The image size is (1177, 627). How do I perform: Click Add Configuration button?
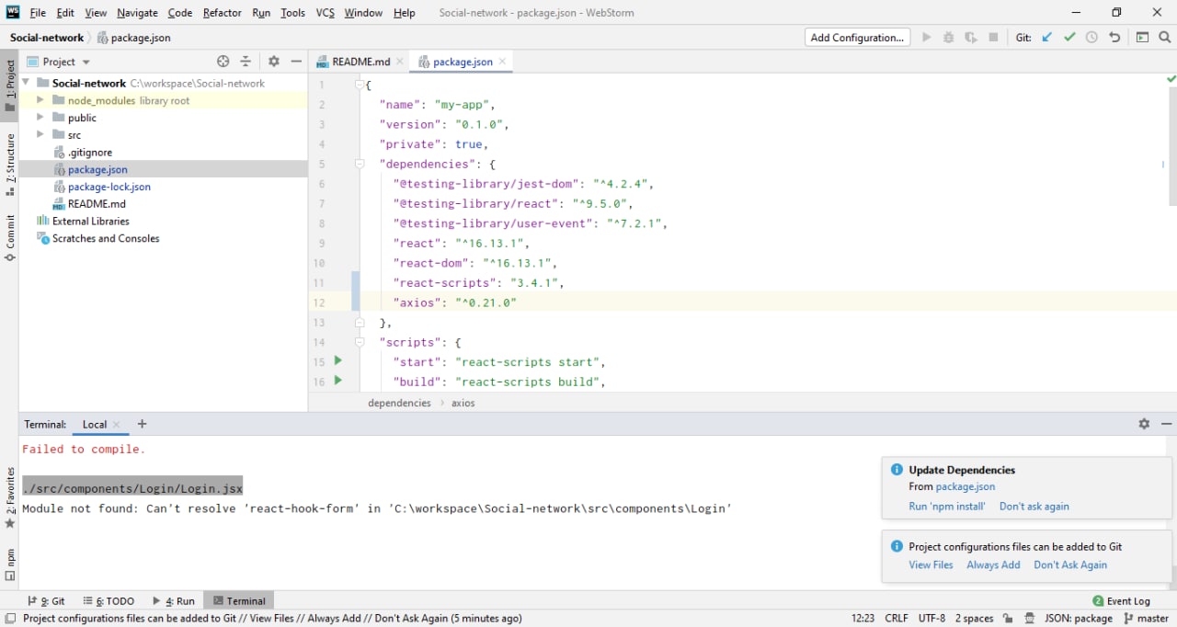[857, 38]
